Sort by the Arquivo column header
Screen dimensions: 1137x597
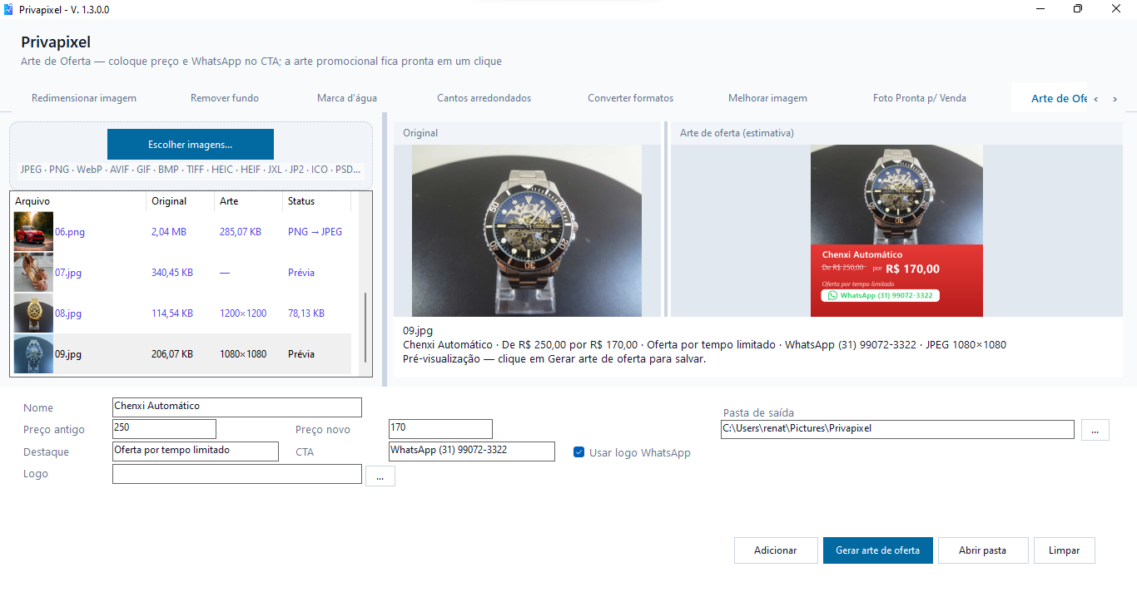[78, 201]
